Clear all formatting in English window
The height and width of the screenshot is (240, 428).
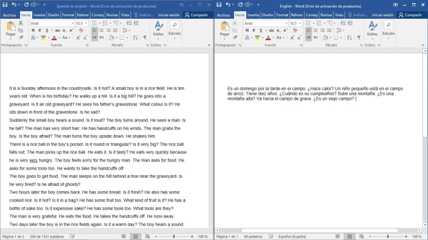click(x=295, y=30)
